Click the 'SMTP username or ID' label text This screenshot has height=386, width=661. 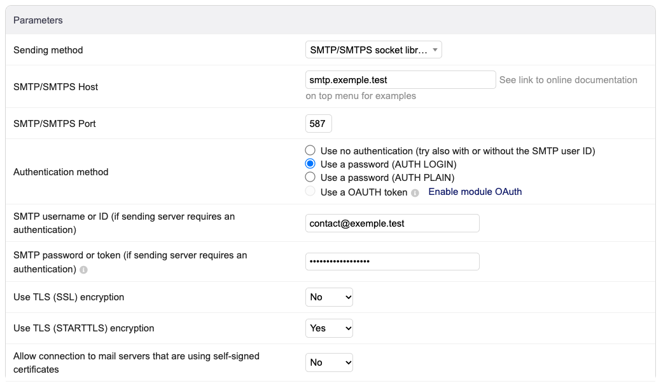[124, 223]
